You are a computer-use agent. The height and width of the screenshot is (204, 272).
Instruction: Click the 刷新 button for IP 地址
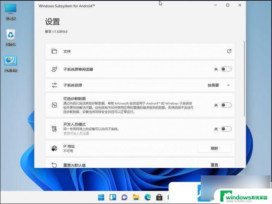(x=214, y=148)
